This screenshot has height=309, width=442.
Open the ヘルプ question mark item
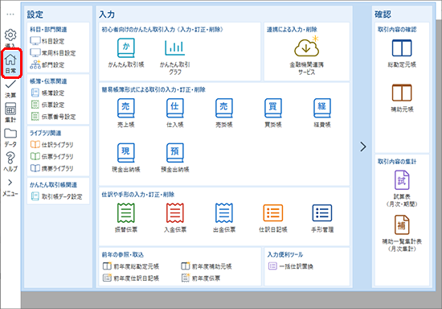tap(10, 162)
